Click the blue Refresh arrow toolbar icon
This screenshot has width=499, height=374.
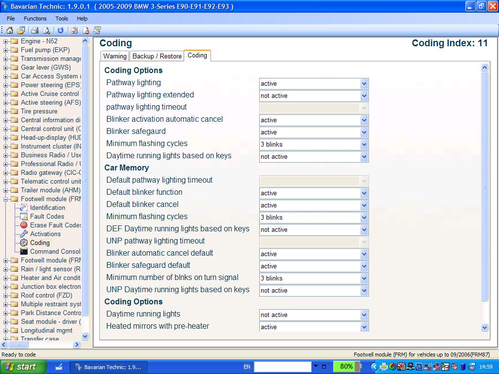coord(60,30)
